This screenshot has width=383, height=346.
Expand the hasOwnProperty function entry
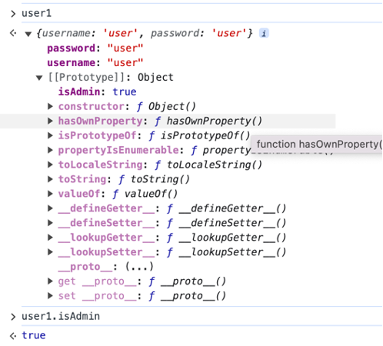[x=50, y=121]
